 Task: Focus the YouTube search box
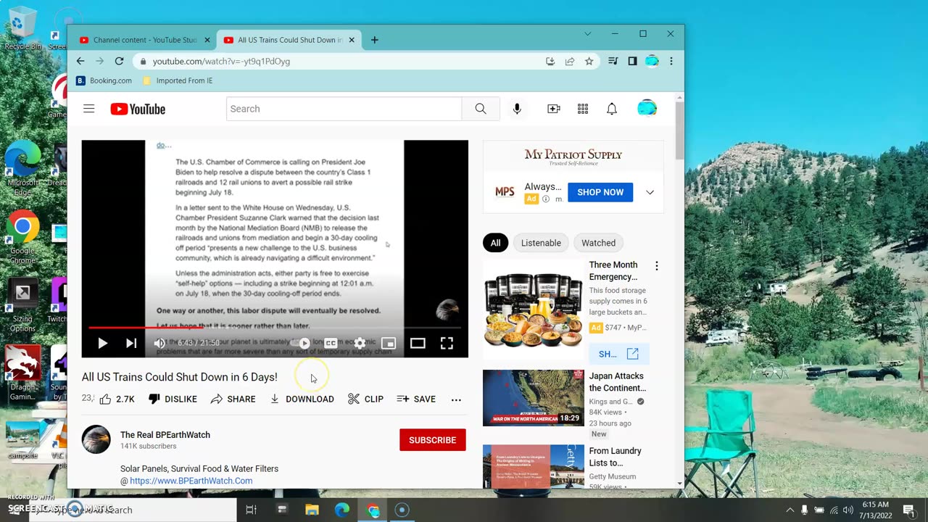344,109
